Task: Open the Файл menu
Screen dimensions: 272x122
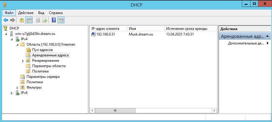Action: point(9,13)
